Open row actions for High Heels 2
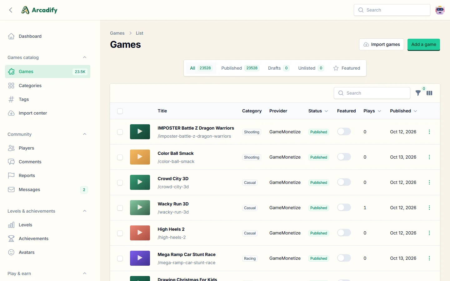Viewport: 450px width, 281px height. tap(429, 233)
